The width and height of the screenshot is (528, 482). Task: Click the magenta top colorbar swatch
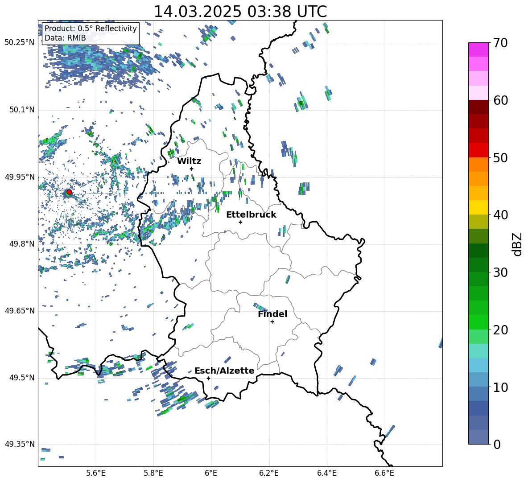pos(478,49)
